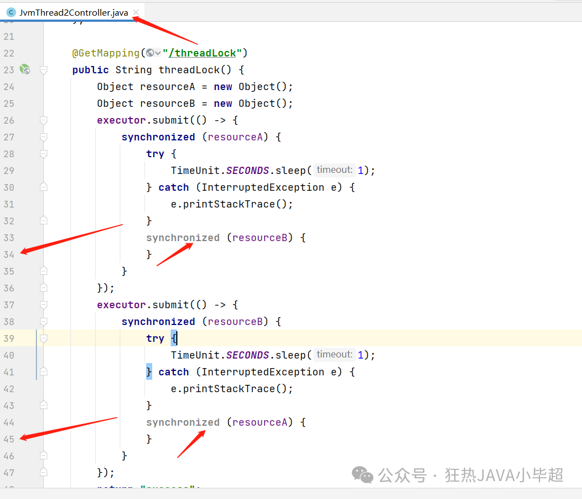
Task: Click resourceB variable declaration on line 25
Action: pyautogui.click(x=167, y=103)
